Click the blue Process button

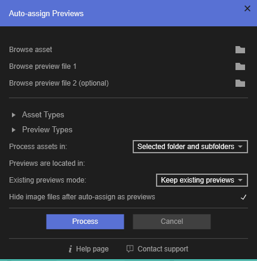[x=85, y=221]
